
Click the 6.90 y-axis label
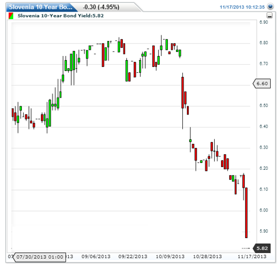(x=264, y=22)
